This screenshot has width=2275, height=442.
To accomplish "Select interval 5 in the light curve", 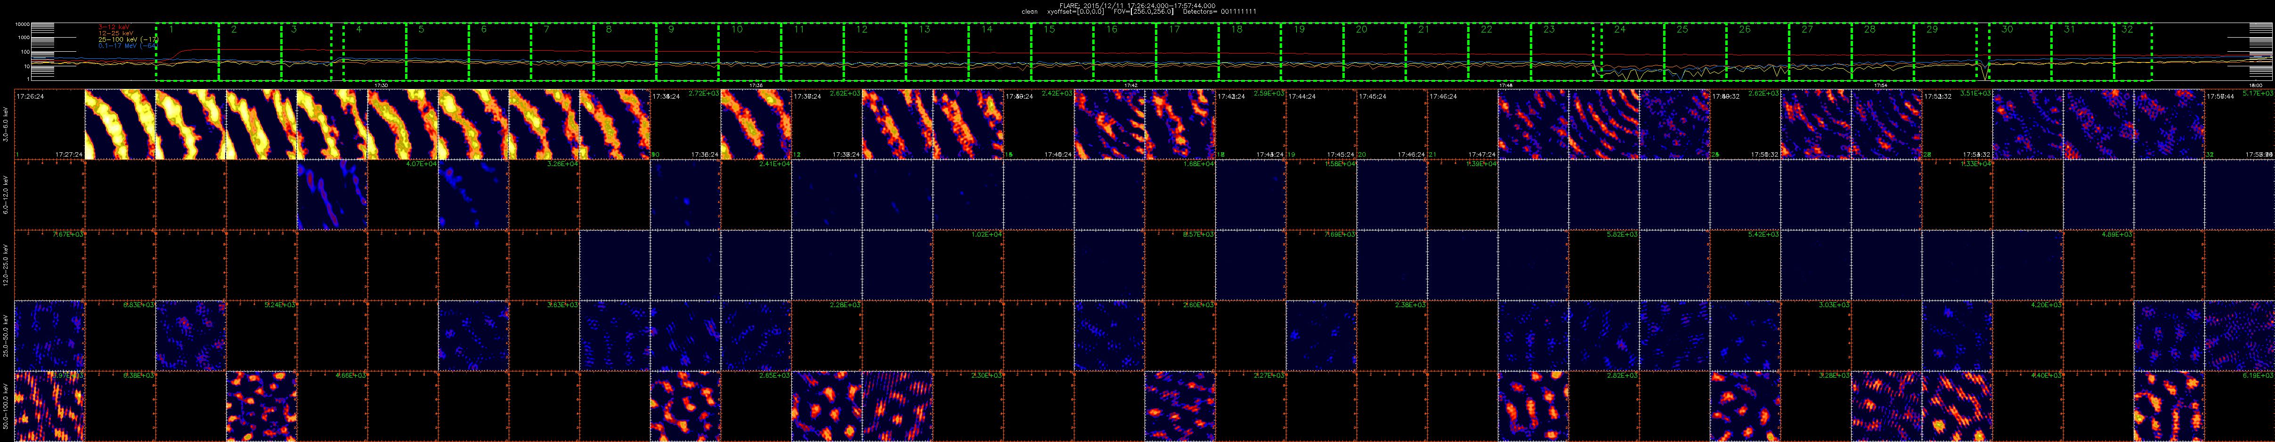I will click(x=421, y=29).
